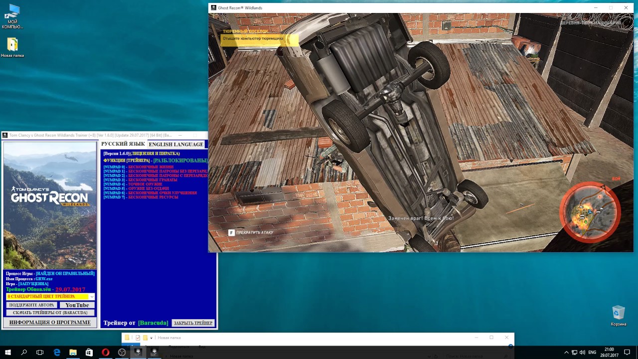Open Action Center notifications icon
The width and height of the screenshot is (638, 359).
coord(628,353)
